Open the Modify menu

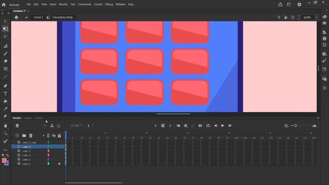pos(63,4)
